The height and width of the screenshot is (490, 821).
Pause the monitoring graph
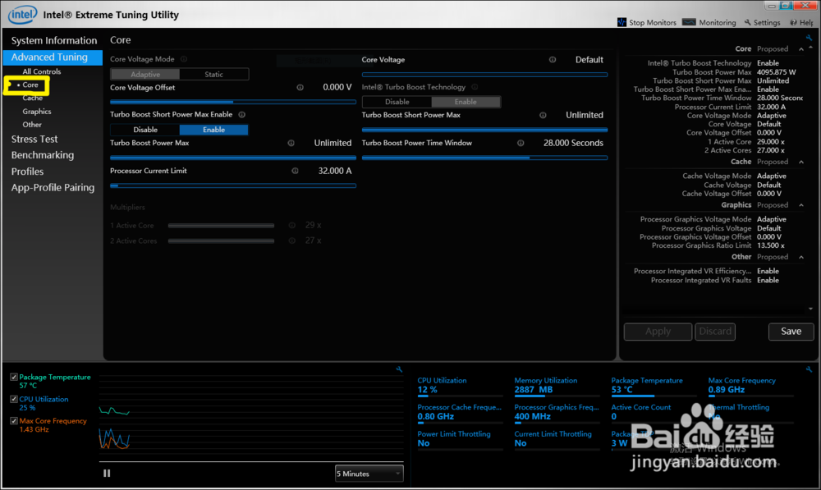(x=107, y=474)
